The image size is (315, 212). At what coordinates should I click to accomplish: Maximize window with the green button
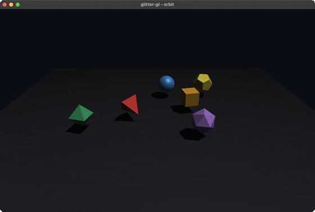tap(17, 4)
